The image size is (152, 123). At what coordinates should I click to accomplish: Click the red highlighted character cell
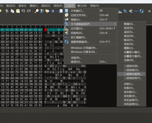tap(46, 30)
